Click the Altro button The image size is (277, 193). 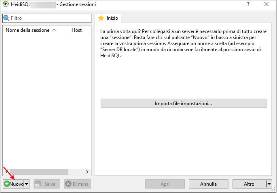tap(249, 184)
